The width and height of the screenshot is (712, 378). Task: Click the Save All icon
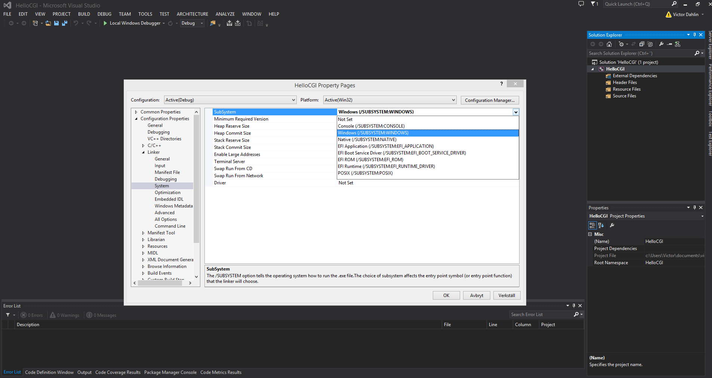click(64, 23)
